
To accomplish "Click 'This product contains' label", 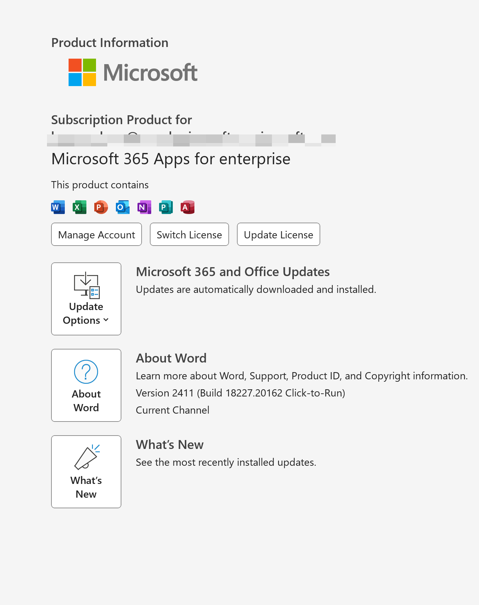I will pyautogui.click(x=100, y=185).
